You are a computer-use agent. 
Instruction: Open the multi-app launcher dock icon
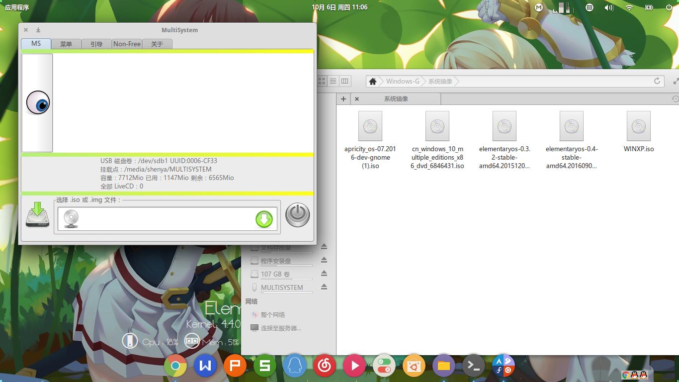pos(504,367)
